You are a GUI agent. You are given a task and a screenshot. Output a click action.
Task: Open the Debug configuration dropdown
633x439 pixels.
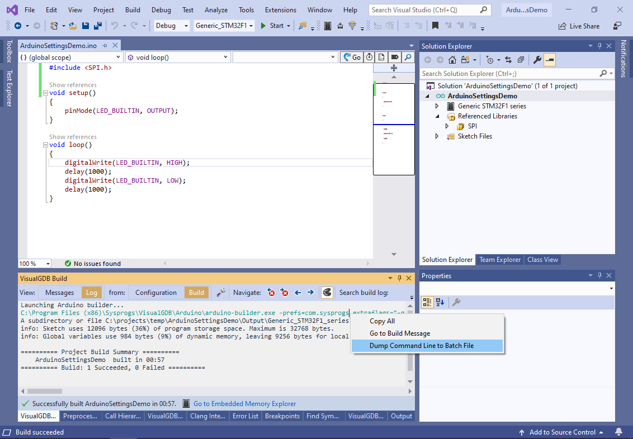click(x=172, y=26)
